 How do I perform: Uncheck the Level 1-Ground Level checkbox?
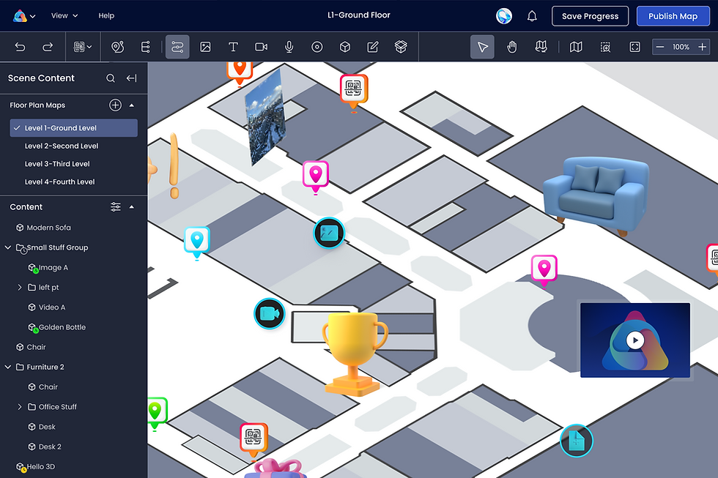(18, 127)
